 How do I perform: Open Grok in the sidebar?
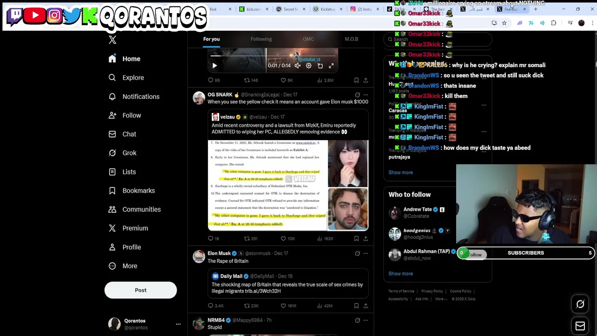[122, 153]
